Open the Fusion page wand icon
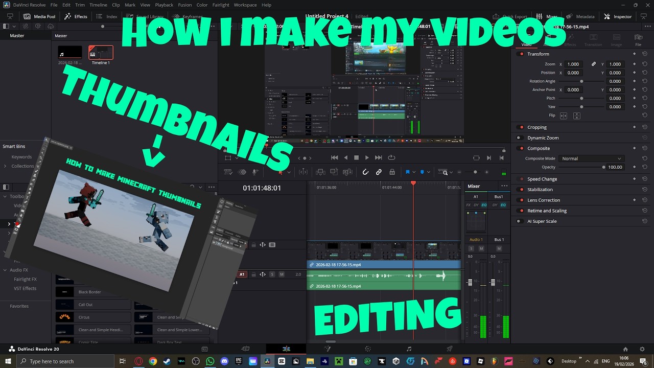 coord(327,349)
